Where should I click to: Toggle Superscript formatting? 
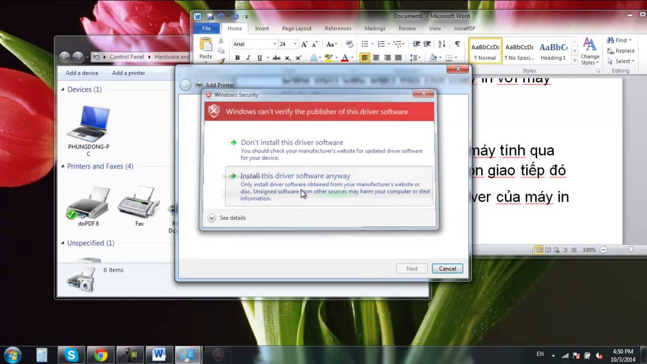[x=299, y=58]
